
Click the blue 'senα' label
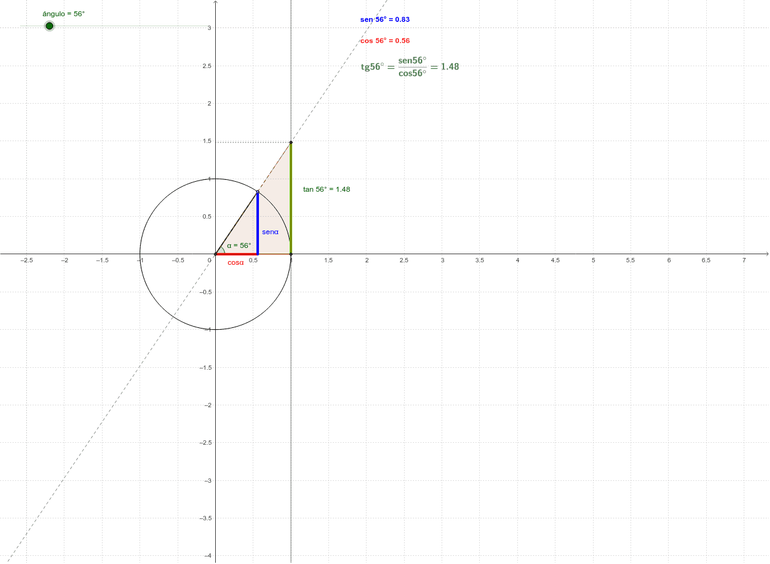point(270,232)
